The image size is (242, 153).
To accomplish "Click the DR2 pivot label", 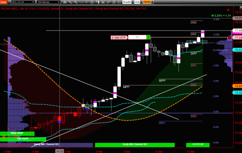I will (194, 22).
